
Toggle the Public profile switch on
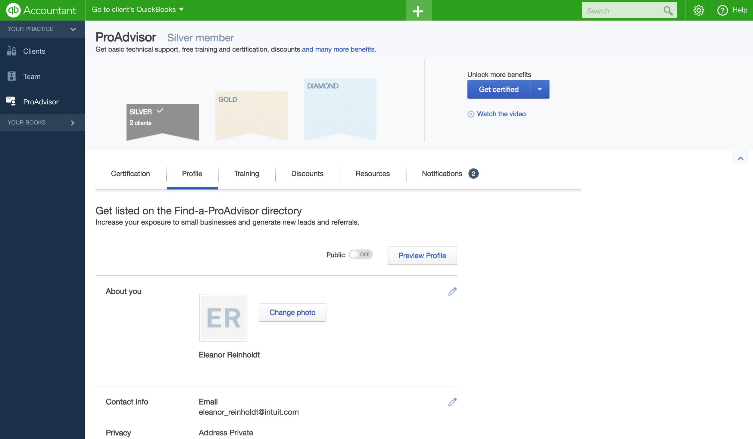[x=361, y=255]
